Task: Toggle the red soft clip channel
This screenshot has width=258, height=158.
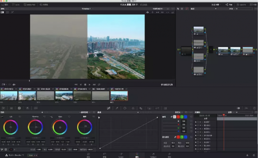Action: tap(178, 137)
